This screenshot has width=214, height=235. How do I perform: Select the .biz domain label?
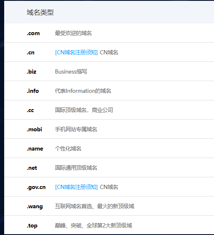click(x=31, y=72)
